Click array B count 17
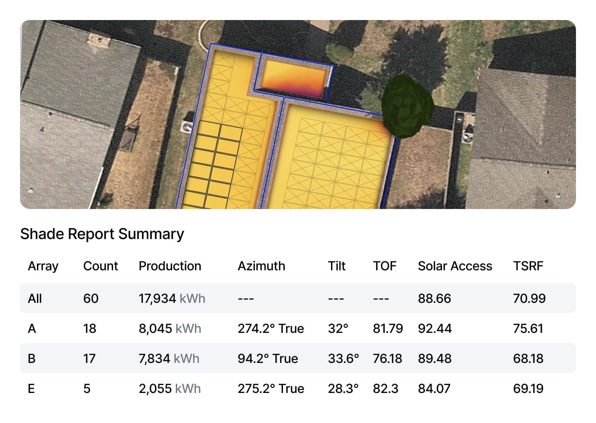 coord(89,359)
